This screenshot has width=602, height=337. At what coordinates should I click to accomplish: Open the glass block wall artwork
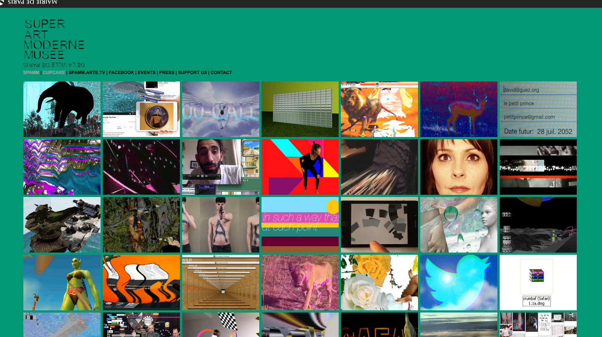click(x=300, y=109)
